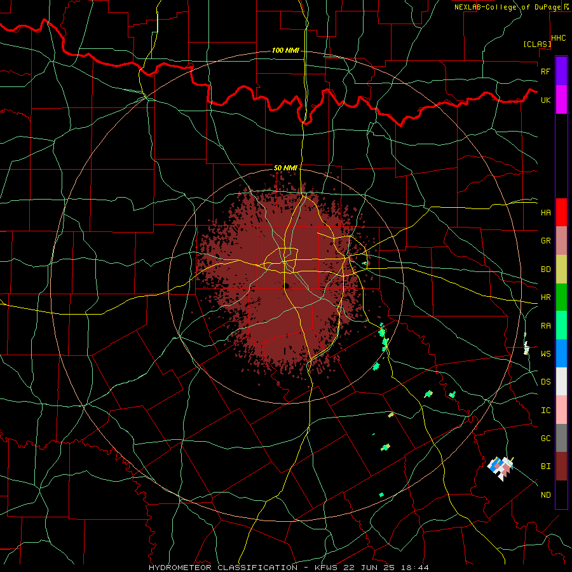Click the Hydrometeor Classification KFWS timestamp caption
The image size is (572, 572).
[289, 568]
